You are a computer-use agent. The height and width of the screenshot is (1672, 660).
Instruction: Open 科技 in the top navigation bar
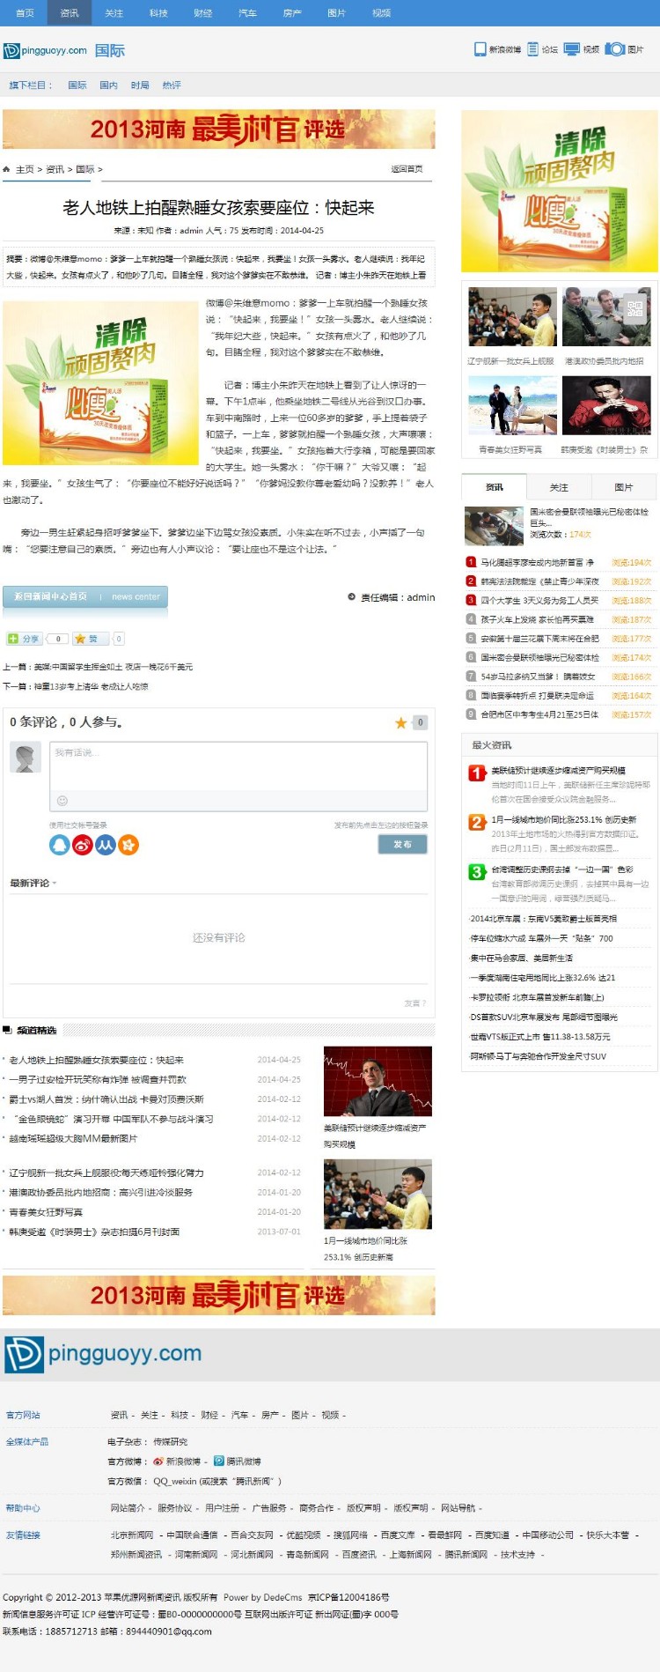click(x=158, y=13)
